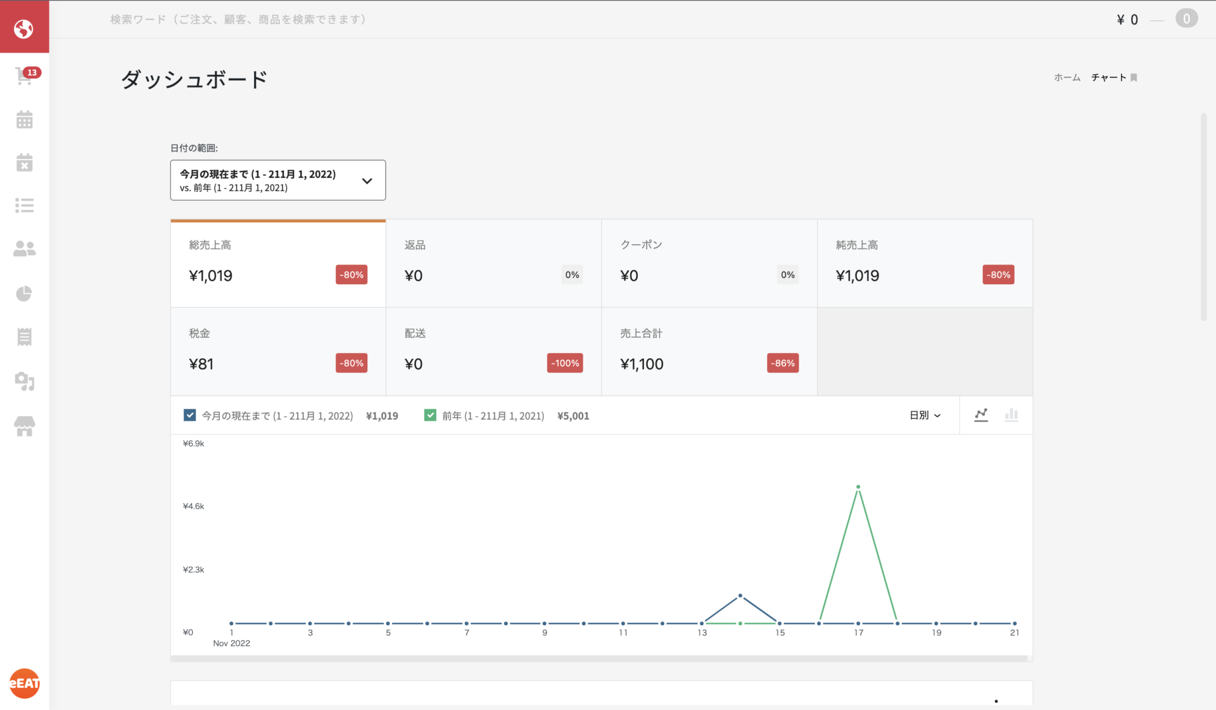Viewport: 1216px width, 710px height.
Task: Click the search input field
Action: [237, 20]
